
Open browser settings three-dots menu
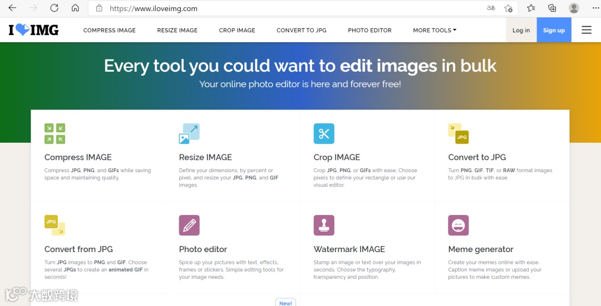pyautogui.click(x=595, y=8)
